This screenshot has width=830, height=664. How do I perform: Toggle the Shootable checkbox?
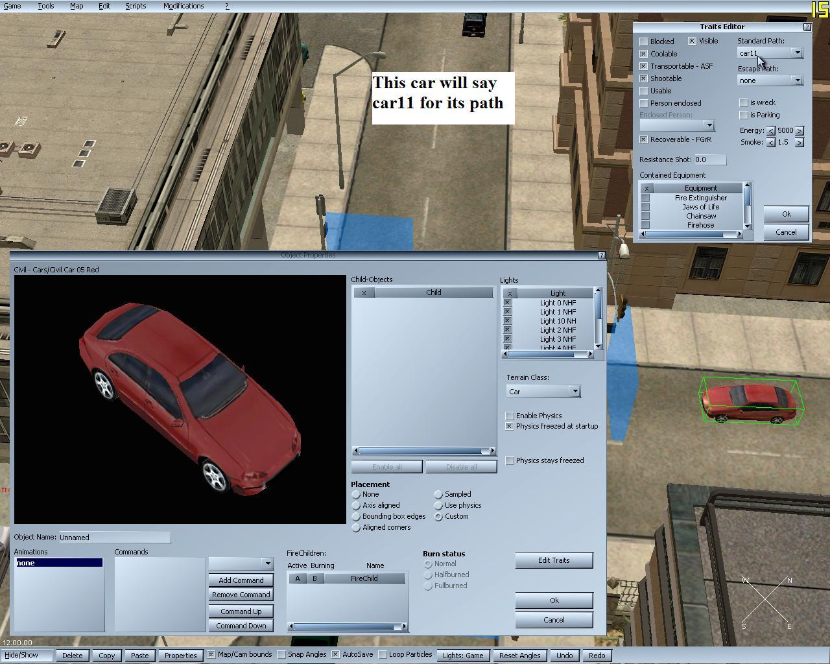tap(643, 78)
